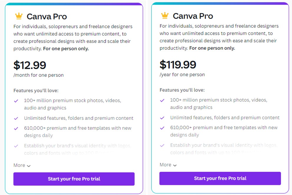
Task: Click the yearly card's checkmark for 610,000+ templates
Action: [x=162, y=127]
